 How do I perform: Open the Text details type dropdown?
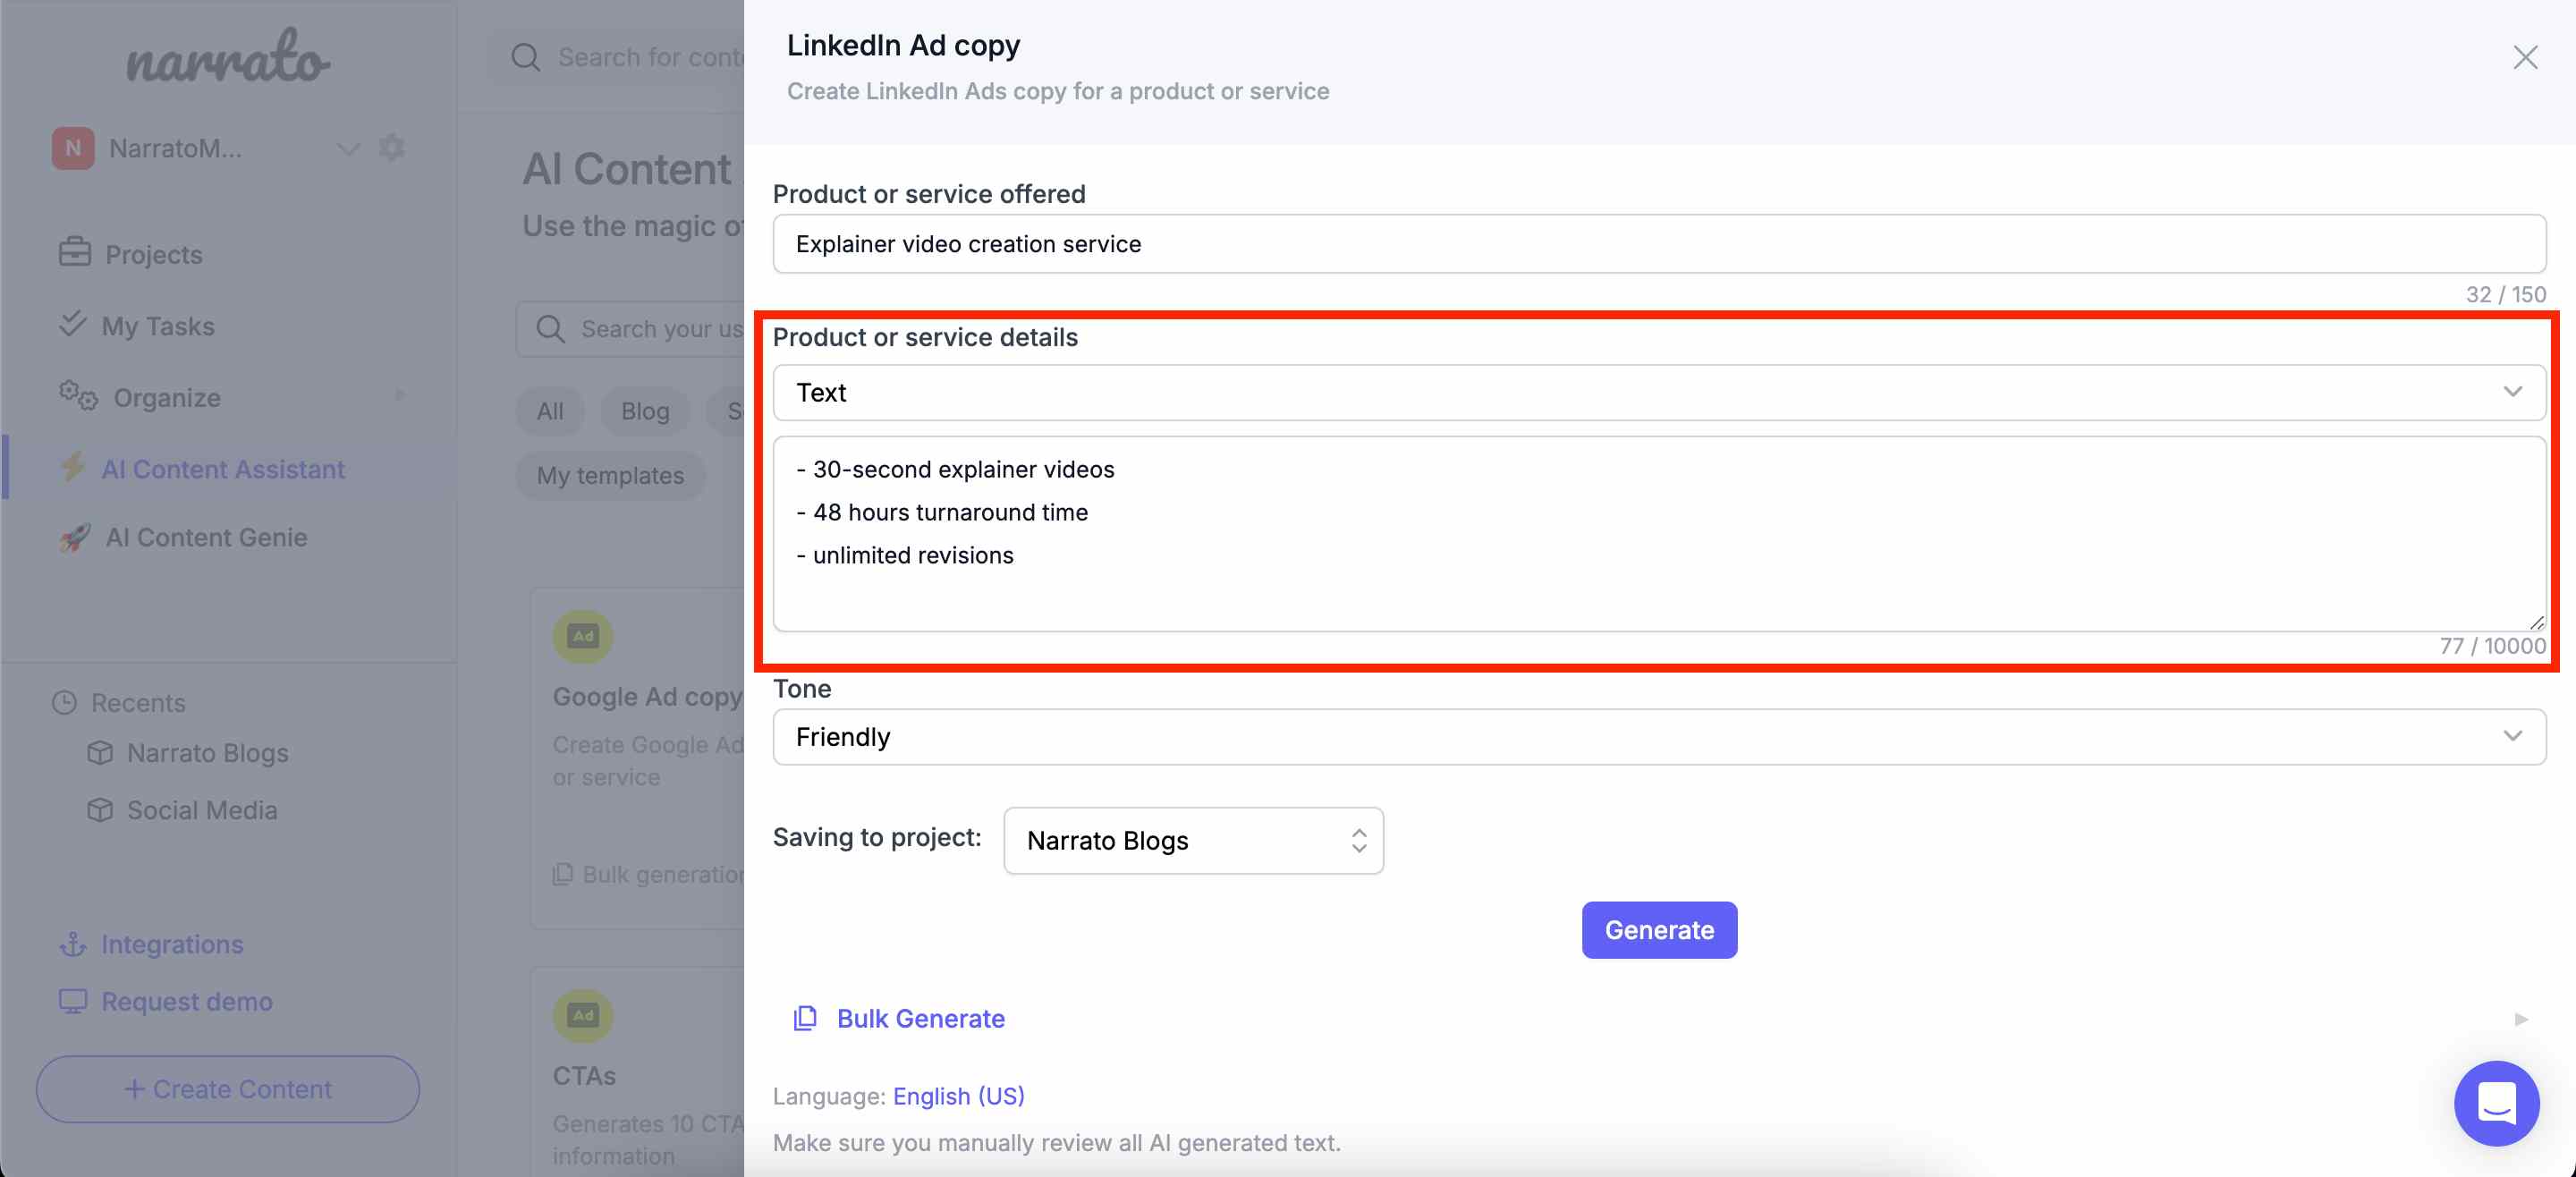1659,392
